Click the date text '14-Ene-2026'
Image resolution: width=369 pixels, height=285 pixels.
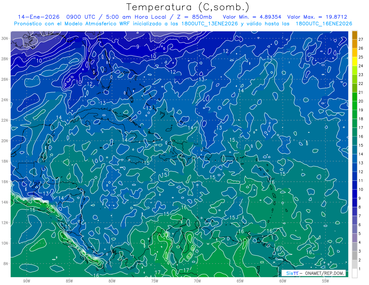pyautogui.click(x=38, y=17)
